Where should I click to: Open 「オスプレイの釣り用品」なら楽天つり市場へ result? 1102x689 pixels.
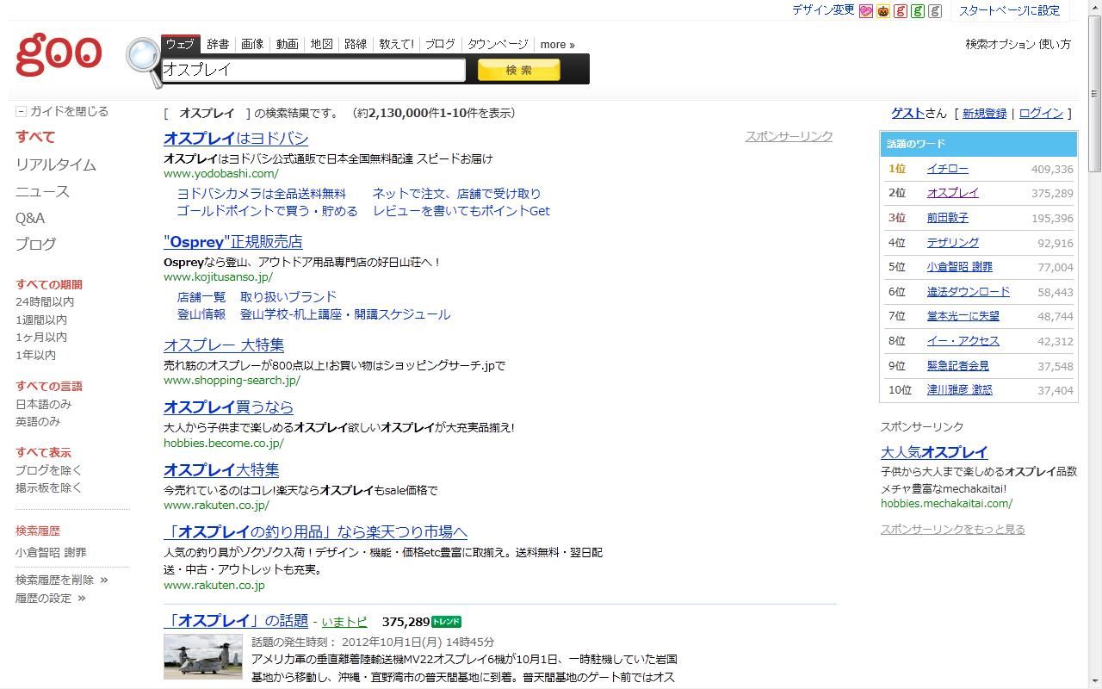click(315, 532)
